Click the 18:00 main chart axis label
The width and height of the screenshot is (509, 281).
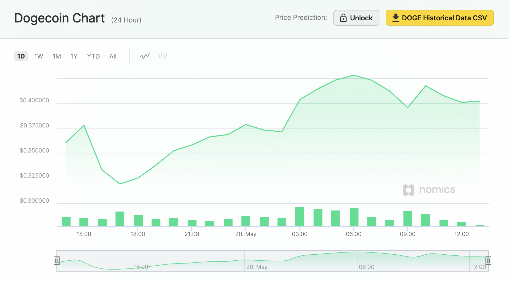(x=138, y=234)
